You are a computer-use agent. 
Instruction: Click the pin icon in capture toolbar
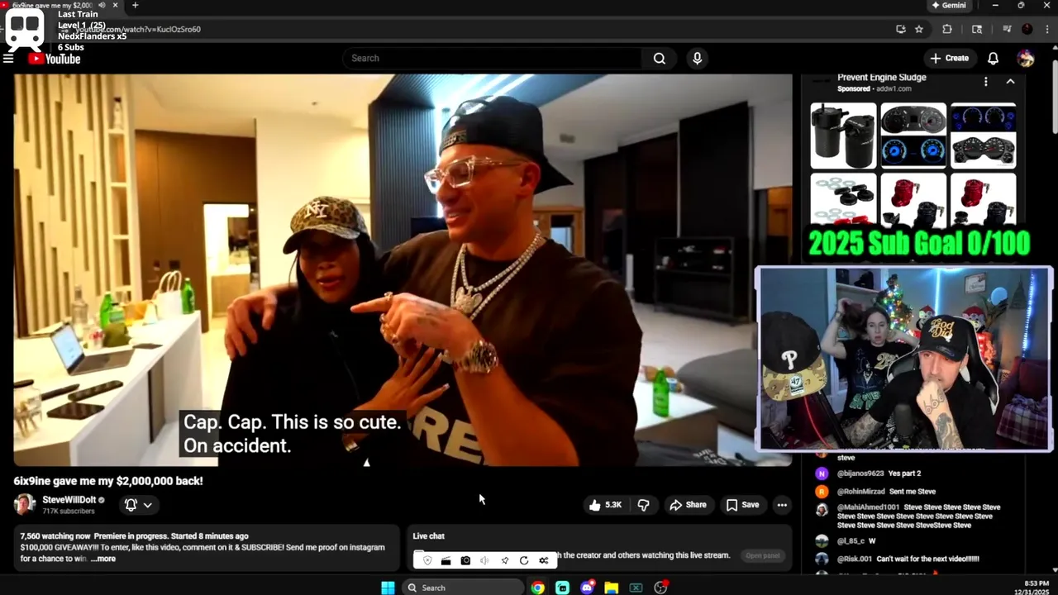[504, 560]
